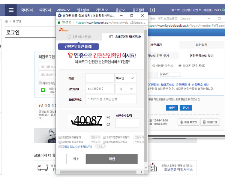Select 본인인증으로 찾기 tab
Screen dimensions: 225x177
pos(201,56)
